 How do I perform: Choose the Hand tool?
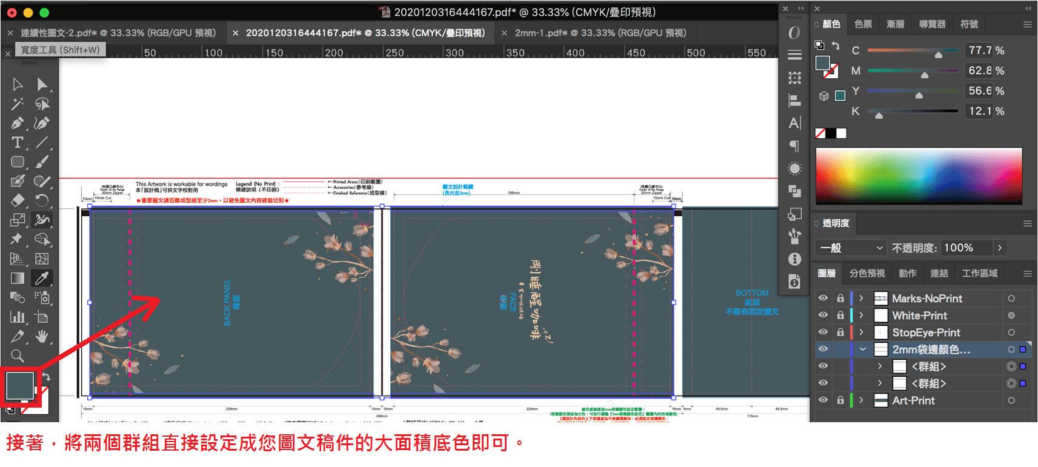pyautogui.click(x=42, y=336)
